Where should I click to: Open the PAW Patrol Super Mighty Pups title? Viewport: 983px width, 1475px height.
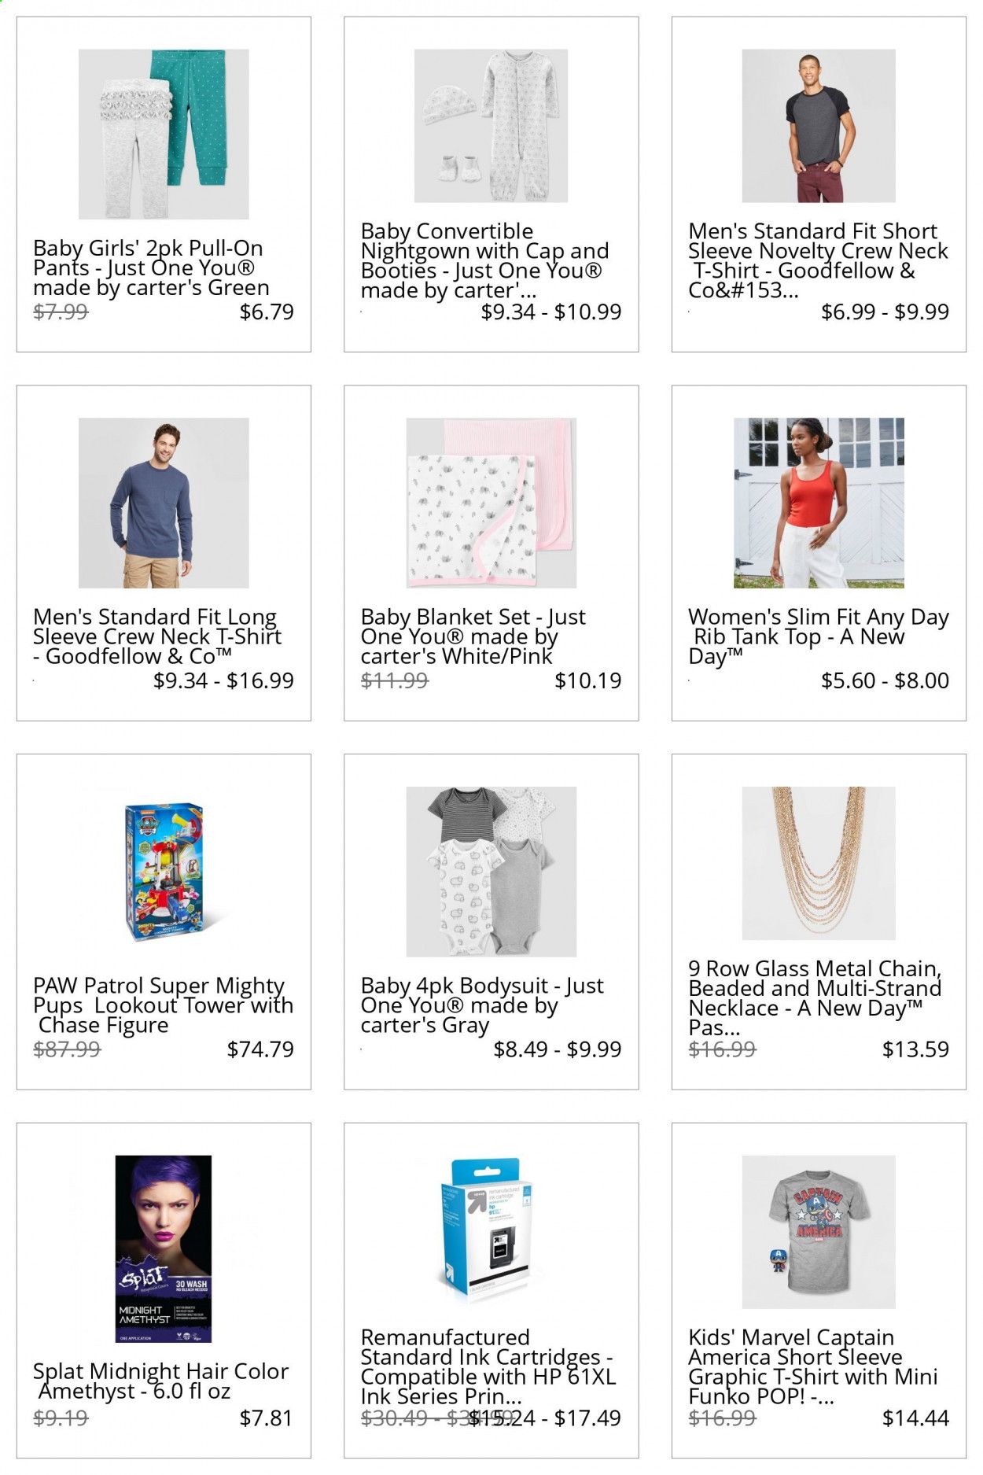point(163,1005)
